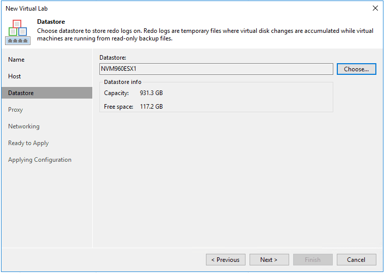
Task: Select the Ready to Apply step
Action: pyautogui.click(x=28, y=143)
